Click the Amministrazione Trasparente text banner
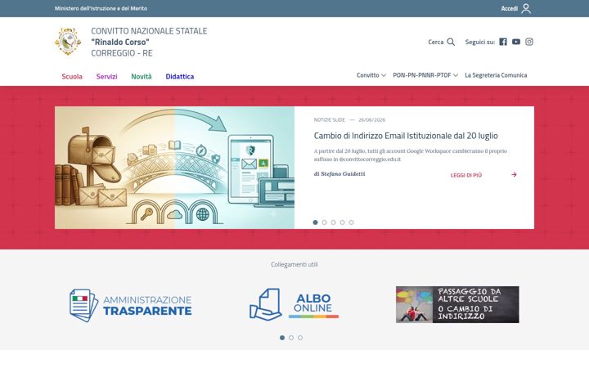The width and height of the screenshot is (589, 368). point(147,305)
